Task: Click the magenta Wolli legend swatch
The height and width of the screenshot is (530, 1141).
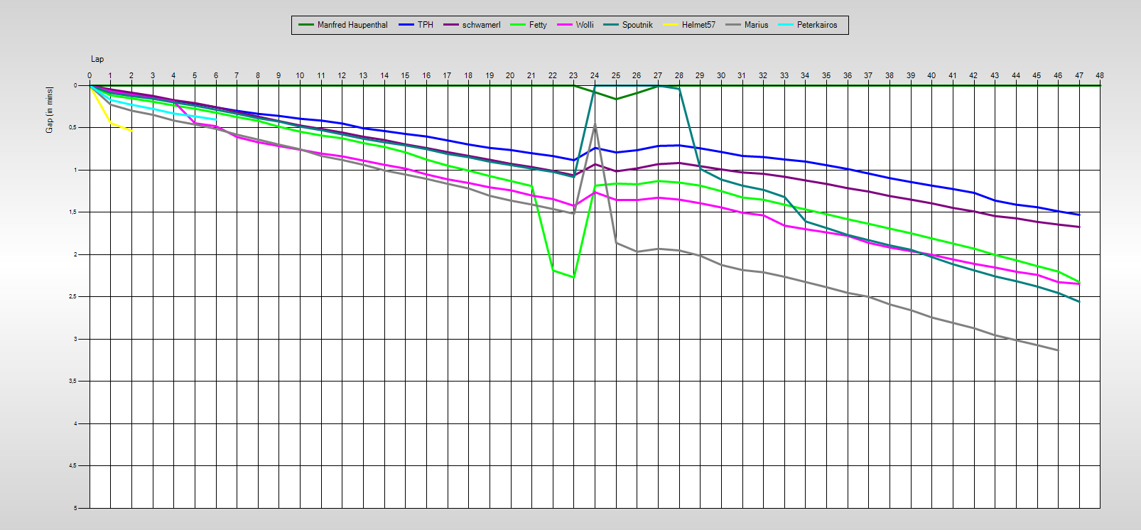Action: (x=565, y=25)
